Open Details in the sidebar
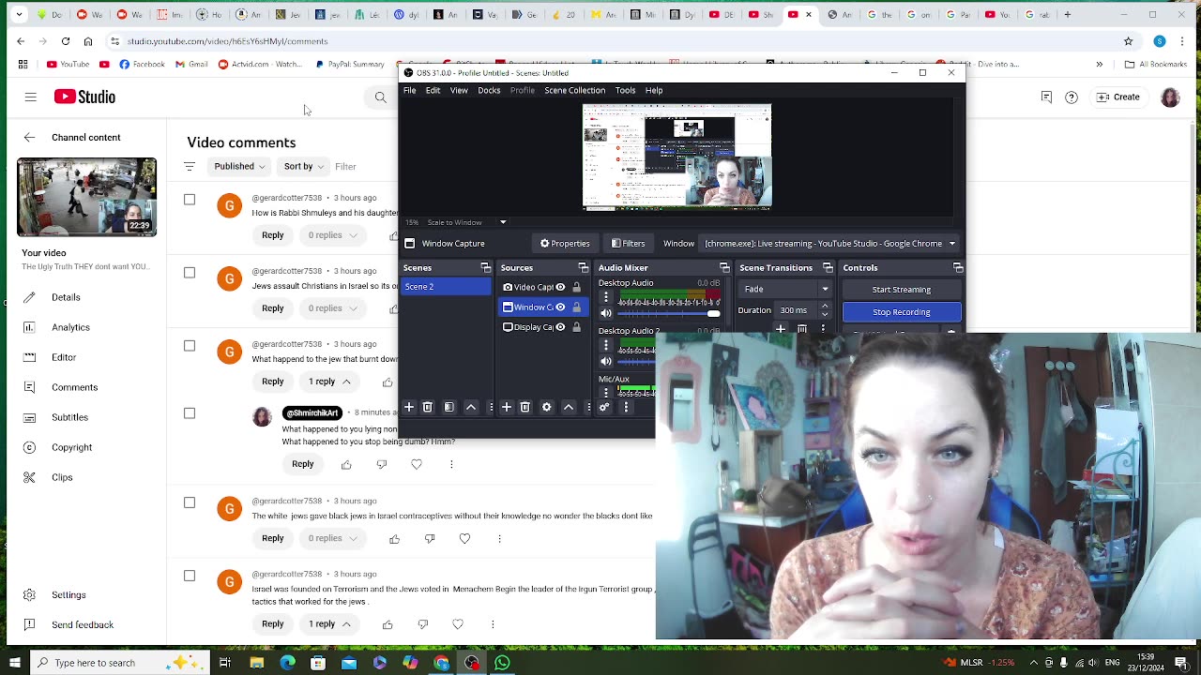Screen dimensions: 1201x675 tap(66, 297)
